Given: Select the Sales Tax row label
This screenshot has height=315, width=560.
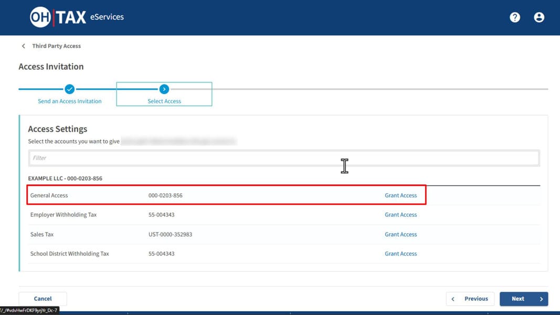Looking at the screenshot, I should [42, 234].
